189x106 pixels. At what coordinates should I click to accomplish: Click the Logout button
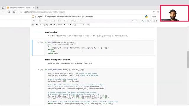pyautogui.click(x=154, y=16)
